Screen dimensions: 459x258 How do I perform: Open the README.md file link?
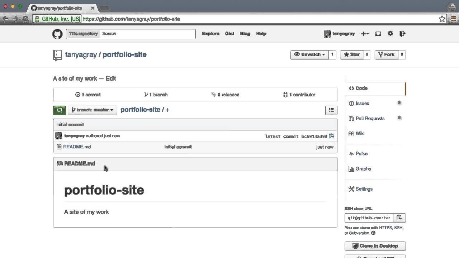(77, 147)
